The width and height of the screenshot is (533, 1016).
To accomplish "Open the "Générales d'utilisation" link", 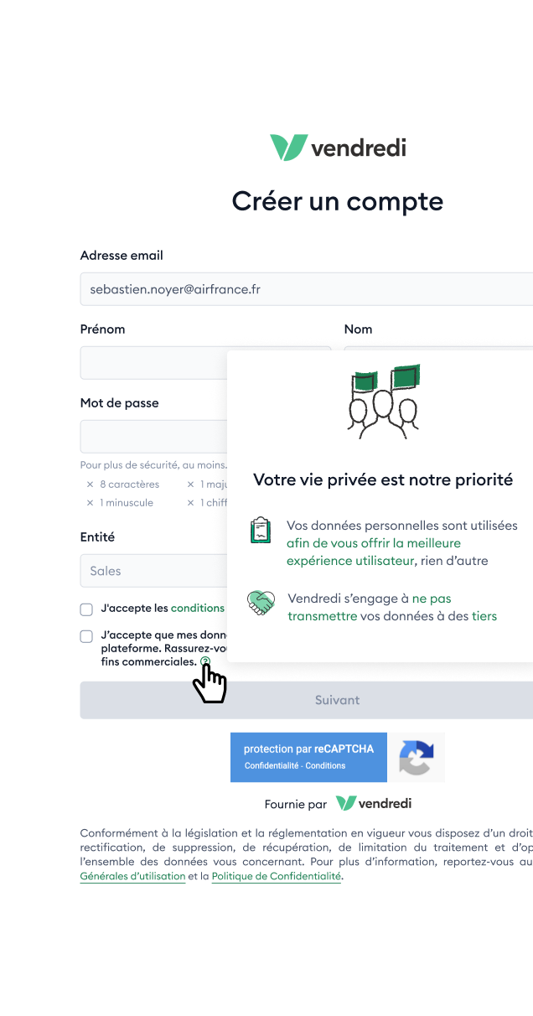I will pyautogui.click(x=132, y=876).
